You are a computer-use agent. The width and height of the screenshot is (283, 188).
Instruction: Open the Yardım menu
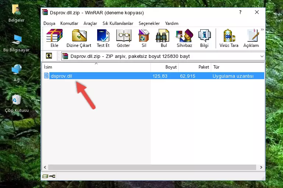tap(171, 23)
